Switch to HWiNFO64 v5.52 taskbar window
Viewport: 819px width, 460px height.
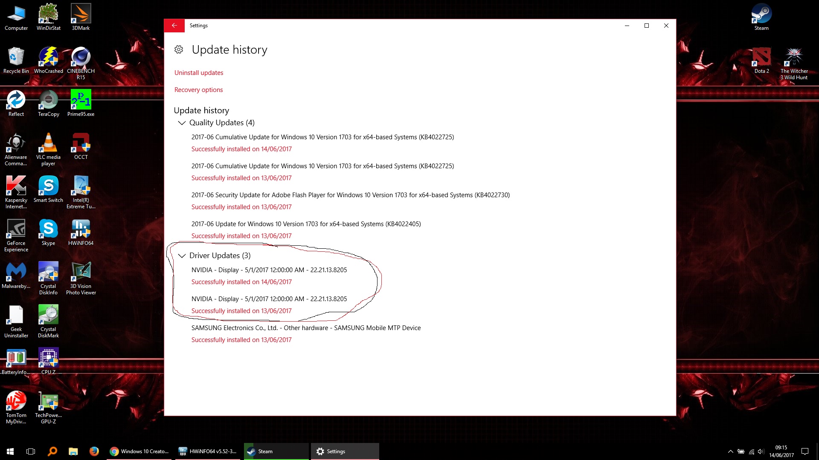(x=208, y=451)
